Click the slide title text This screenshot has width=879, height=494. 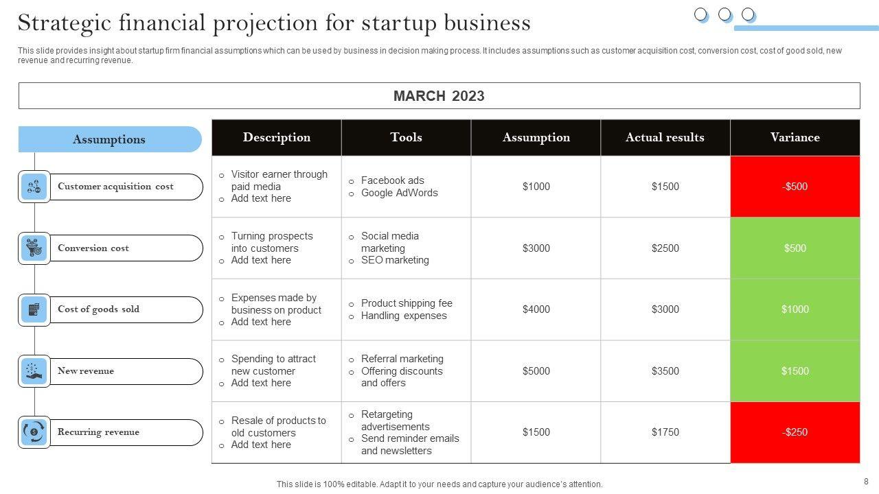pos(274,23)
